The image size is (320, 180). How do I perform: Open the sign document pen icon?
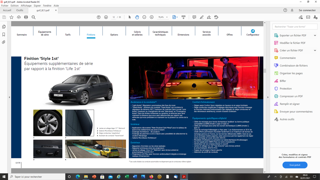[209, 17]
